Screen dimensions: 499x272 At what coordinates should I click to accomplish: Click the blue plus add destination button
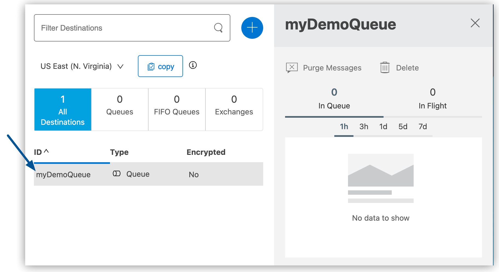click(x=252, y=28)
